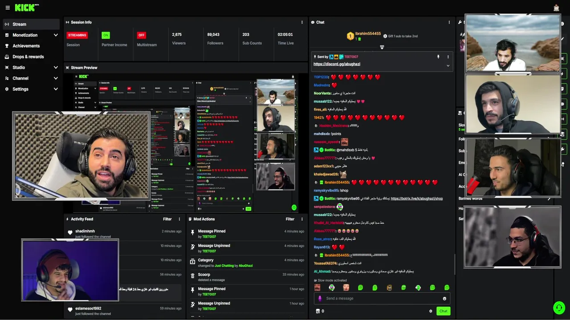Open the hamburger menu beside the Kick logo
The height and width of the screenshot is (320, 570).
pyautogui.click(x=8, y=8)
